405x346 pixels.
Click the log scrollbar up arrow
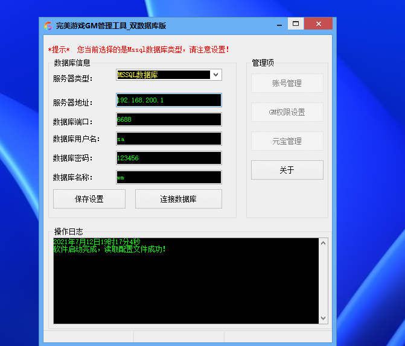pyautogui.click(x=323, y=243)
